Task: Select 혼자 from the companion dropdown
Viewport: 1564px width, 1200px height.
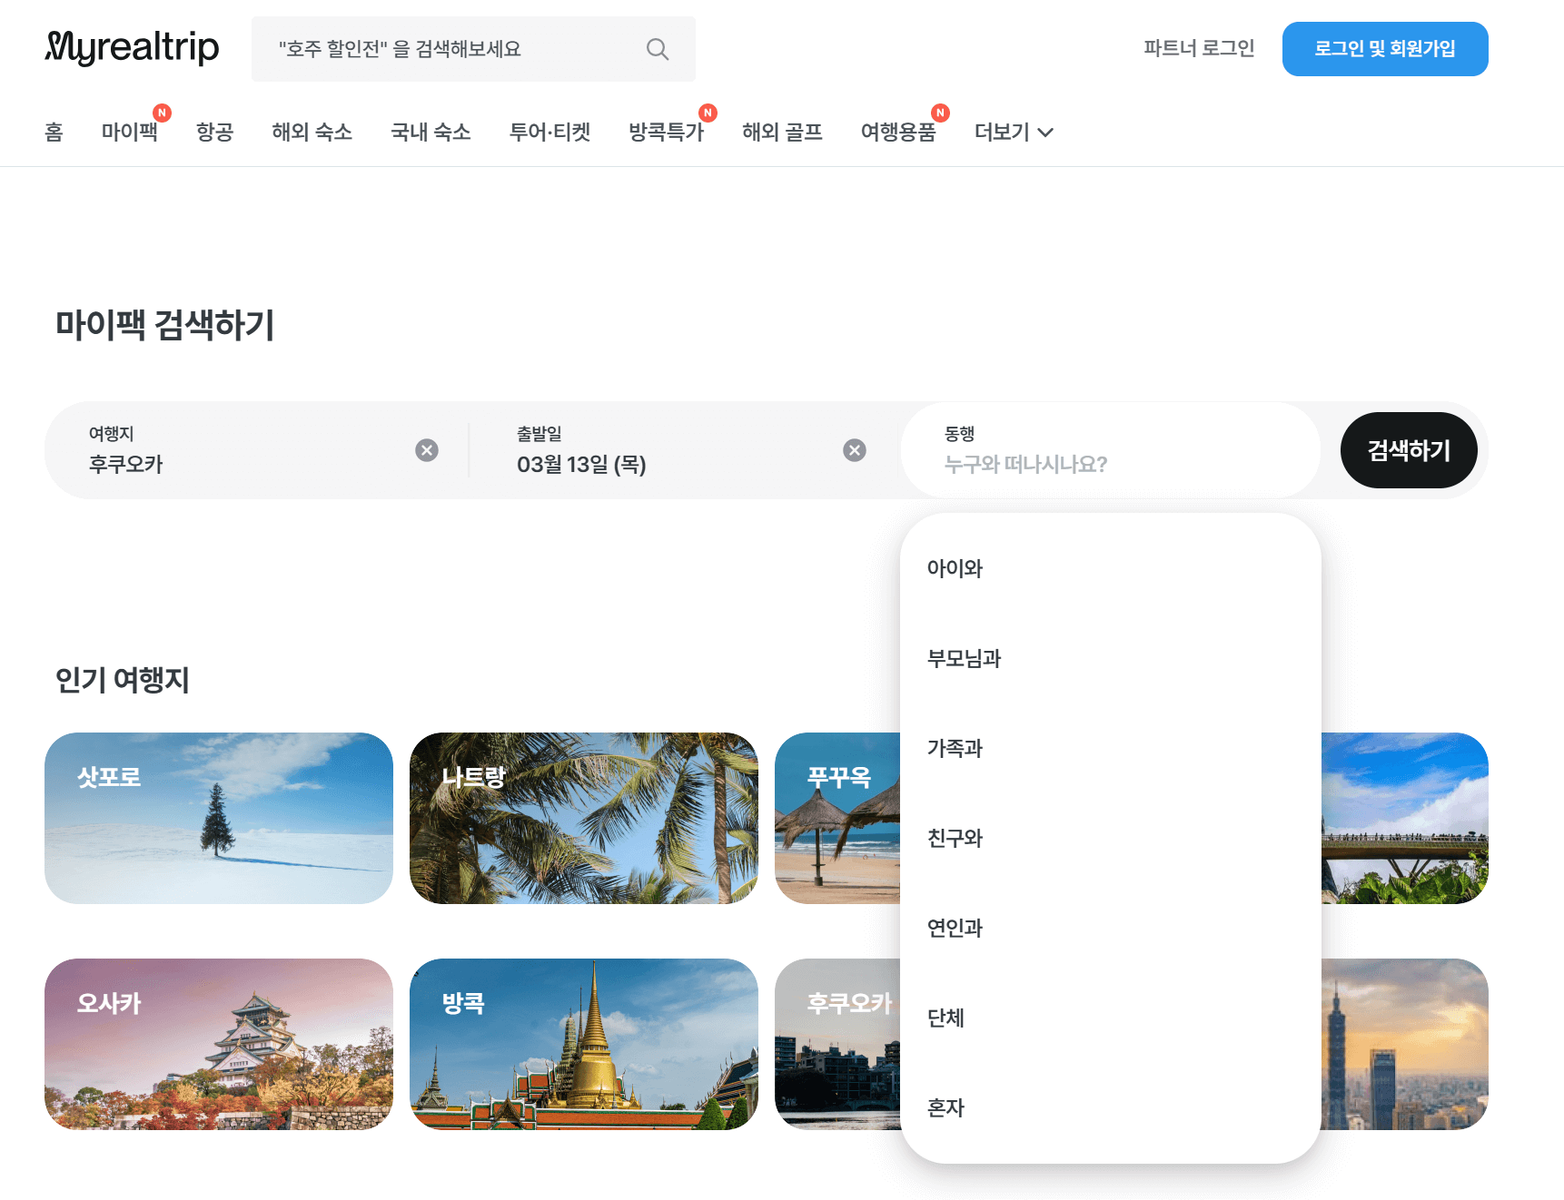Action: 945,1107
